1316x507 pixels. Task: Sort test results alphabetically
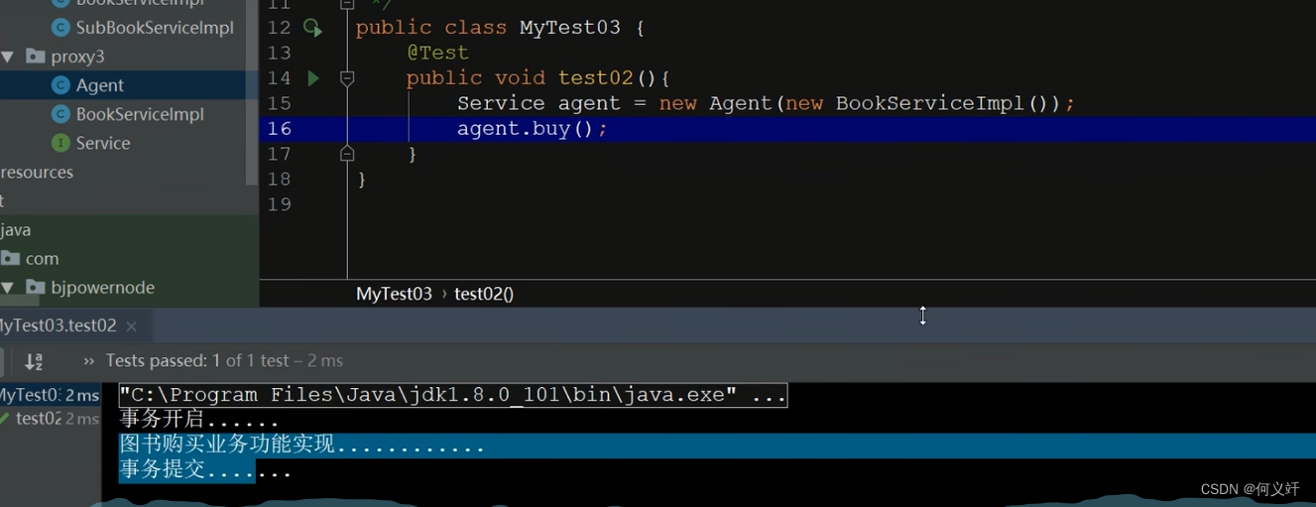click(34, 361)
